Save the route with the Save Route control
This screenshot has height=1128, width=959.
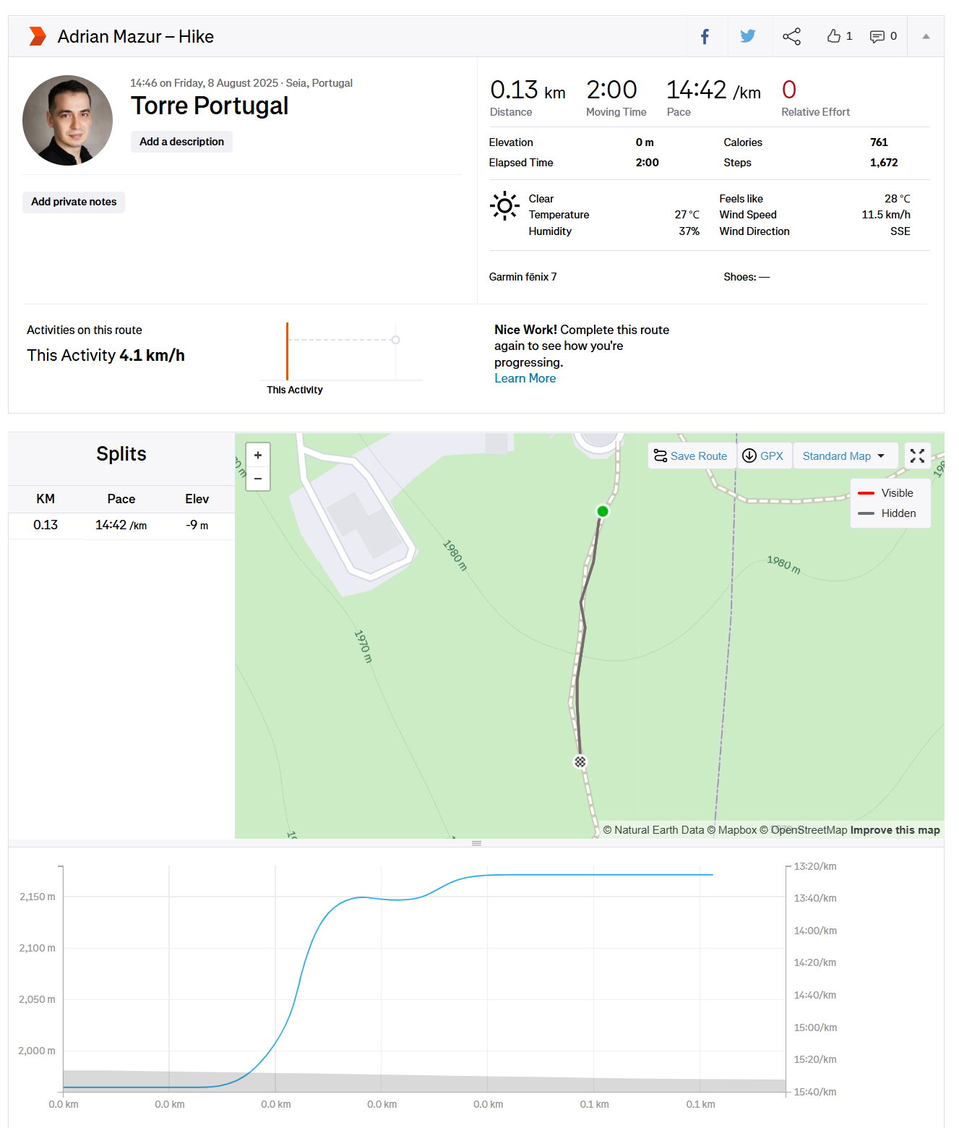click(691, 456)
